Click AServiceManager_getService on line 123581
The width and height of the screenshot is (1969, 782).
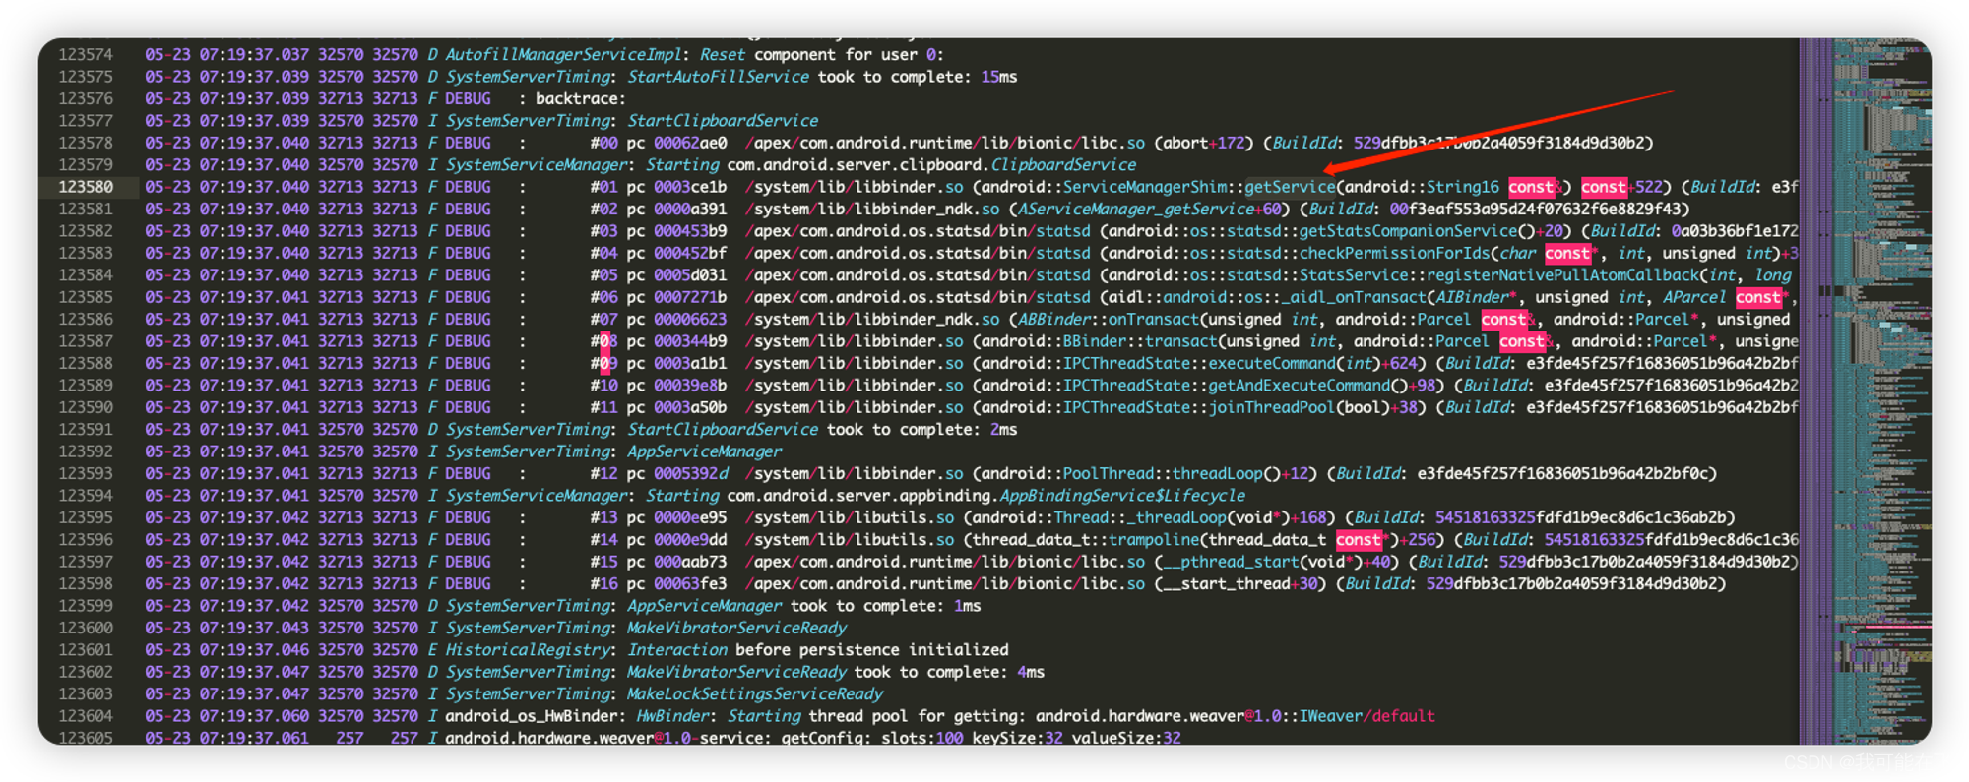point(1136,210)
